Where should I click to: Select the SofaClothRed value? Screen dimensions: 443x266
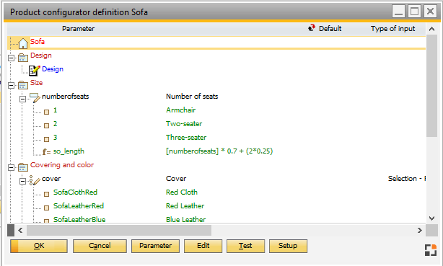coord(76,192)
